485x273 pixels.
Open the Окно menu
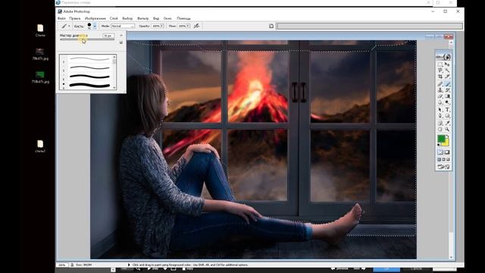167,18
